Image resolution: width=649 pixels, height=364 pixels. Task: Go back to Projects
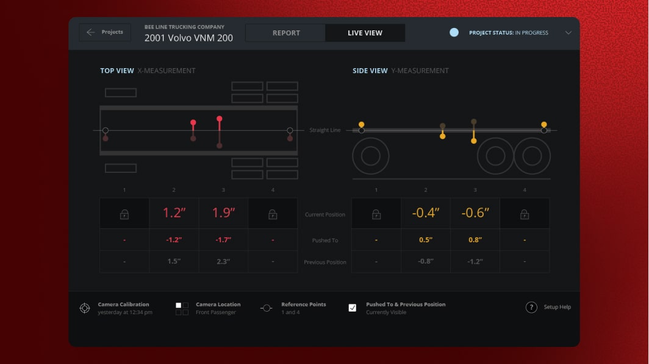[105, 32]
